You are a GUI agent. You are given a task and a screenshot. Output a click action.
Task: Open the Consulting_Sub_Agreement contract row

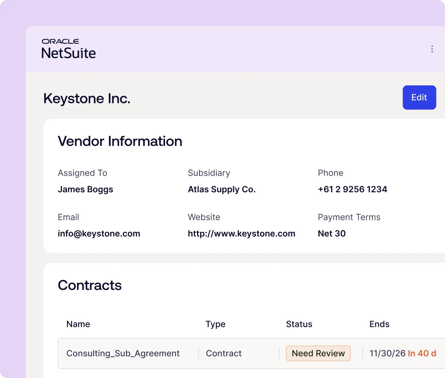pyautogui.click(x=251, y=353)
